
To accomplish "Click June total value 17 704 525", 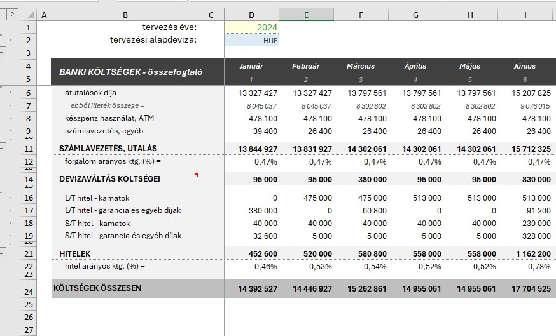I will click(x=531, y=289).
